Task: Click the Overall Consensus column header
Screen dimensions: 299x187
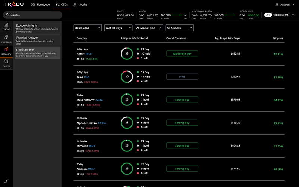Action: click(176, 38)
